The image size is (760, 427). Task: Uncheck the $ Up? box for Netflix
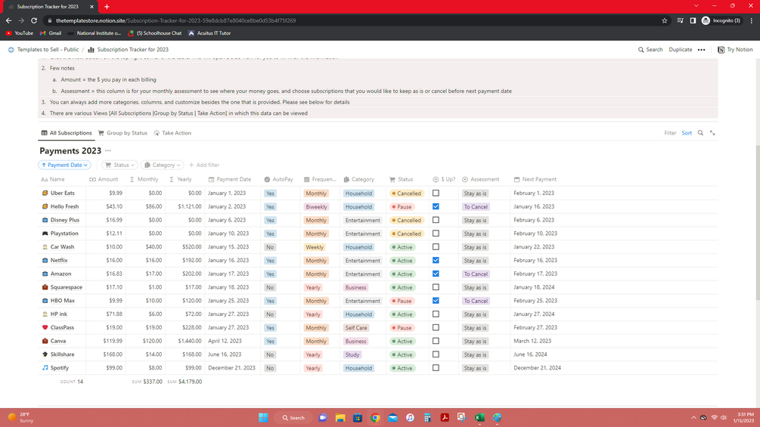click(x=436, y=260)
